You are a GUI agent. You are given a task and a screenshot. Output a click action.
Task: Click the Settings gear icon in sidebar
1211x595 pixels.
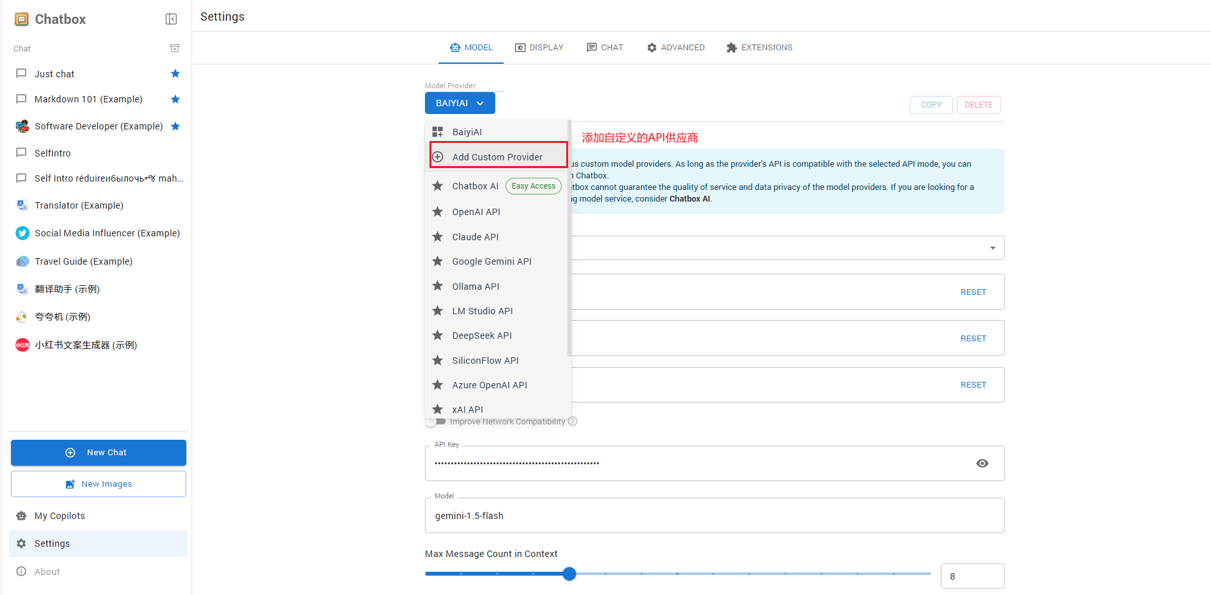(21, 543)
